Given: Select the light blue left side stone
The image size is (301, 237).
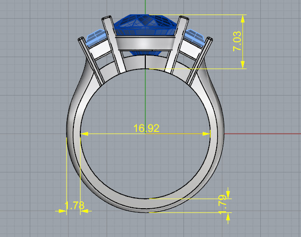Looking at the screenshot, I should pyautogui.click(x=96, y=37).
